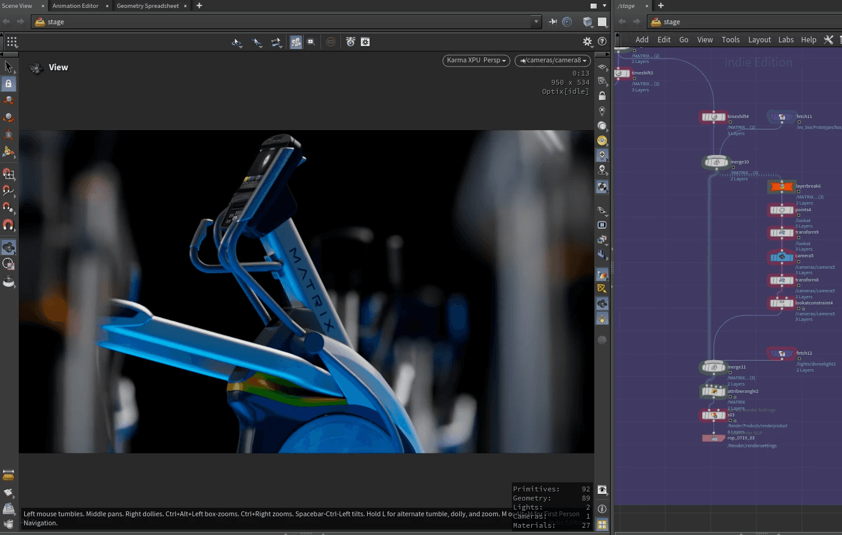Screen dimensions: 842x535
Task: Open the third transform-mode dropdown in the viewport toolbar
Action: pyautogui.click(x=277, y=42)
